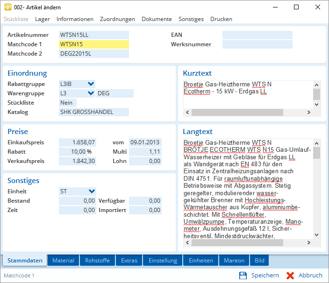The width and height of the screenshot is (329, 283).
Task: Click the Matchcode 1 status bar text
Action: pos(19,276)
